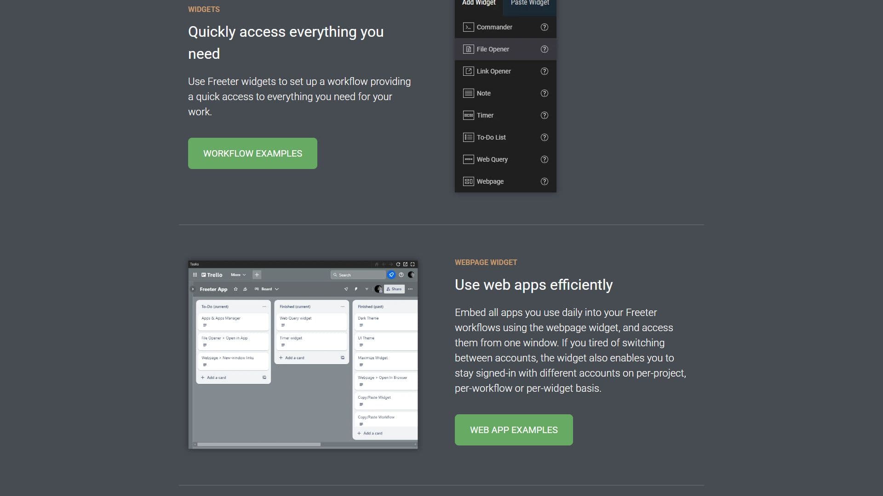
Task: Click the Trello Share button
Action: click(394, 289)
